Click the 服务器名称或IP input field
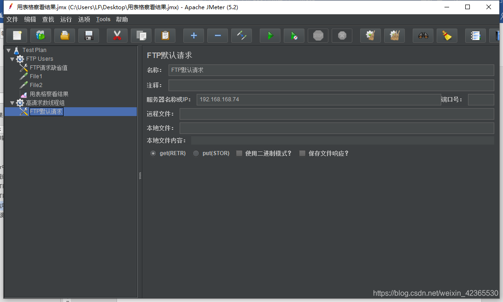 click(318, 99)
